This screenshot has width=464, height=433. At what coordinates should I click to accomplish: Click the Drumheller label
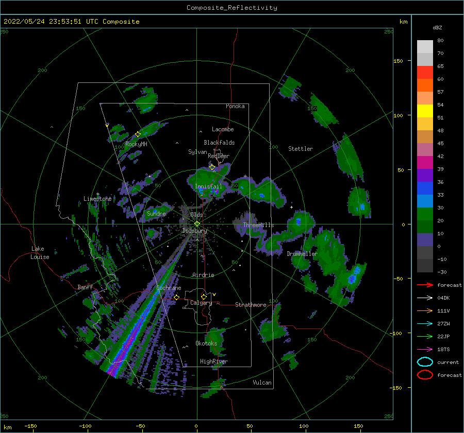click(x=302, y=254)
